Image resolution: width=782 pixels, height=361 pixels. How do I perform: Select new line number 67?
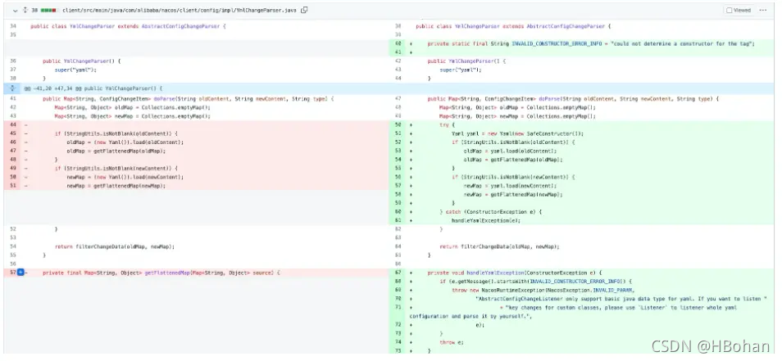click(x=398, y=273)
